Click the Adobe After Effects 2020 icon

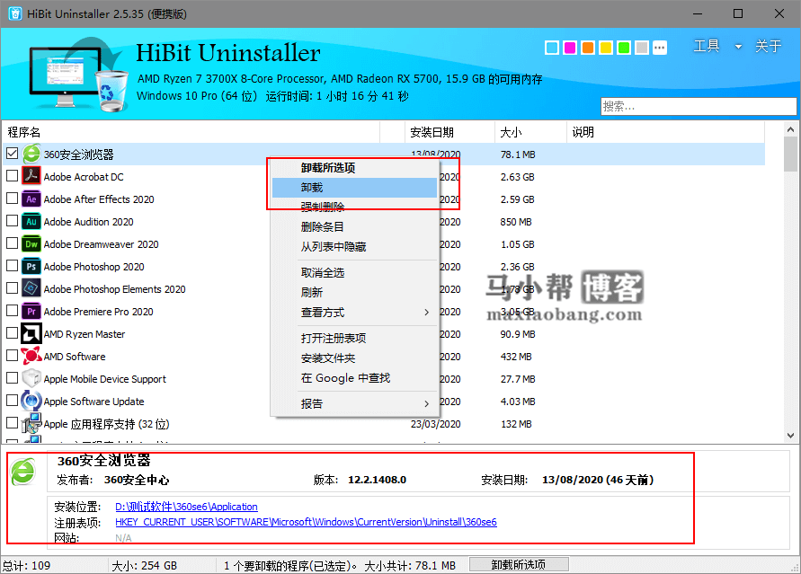[31, 199]
